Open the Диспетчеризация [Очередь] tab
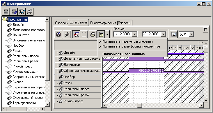 [111, 23]
